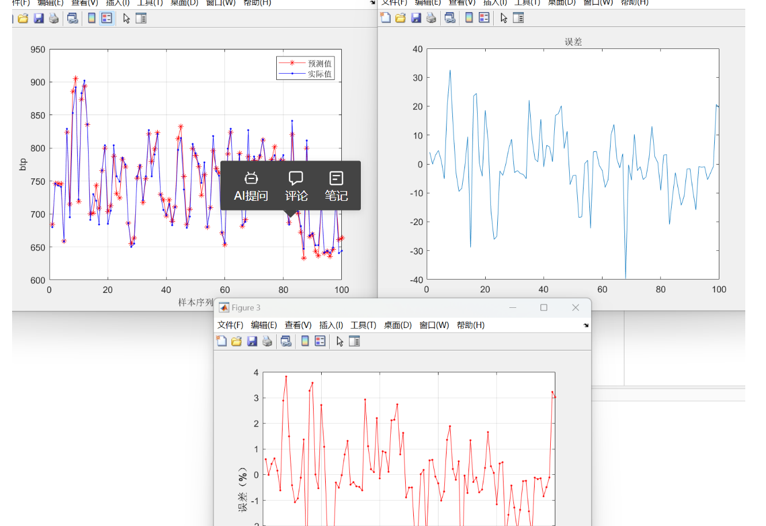Toggle Edit Plot arrow in Figure 3 toolbar
This screenshot has height=526, width=766.
click(340, 341)
